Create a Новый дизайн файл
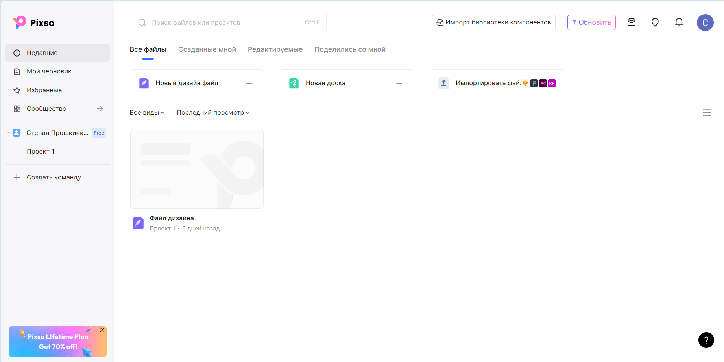724x362 pixels. (197, 83)
